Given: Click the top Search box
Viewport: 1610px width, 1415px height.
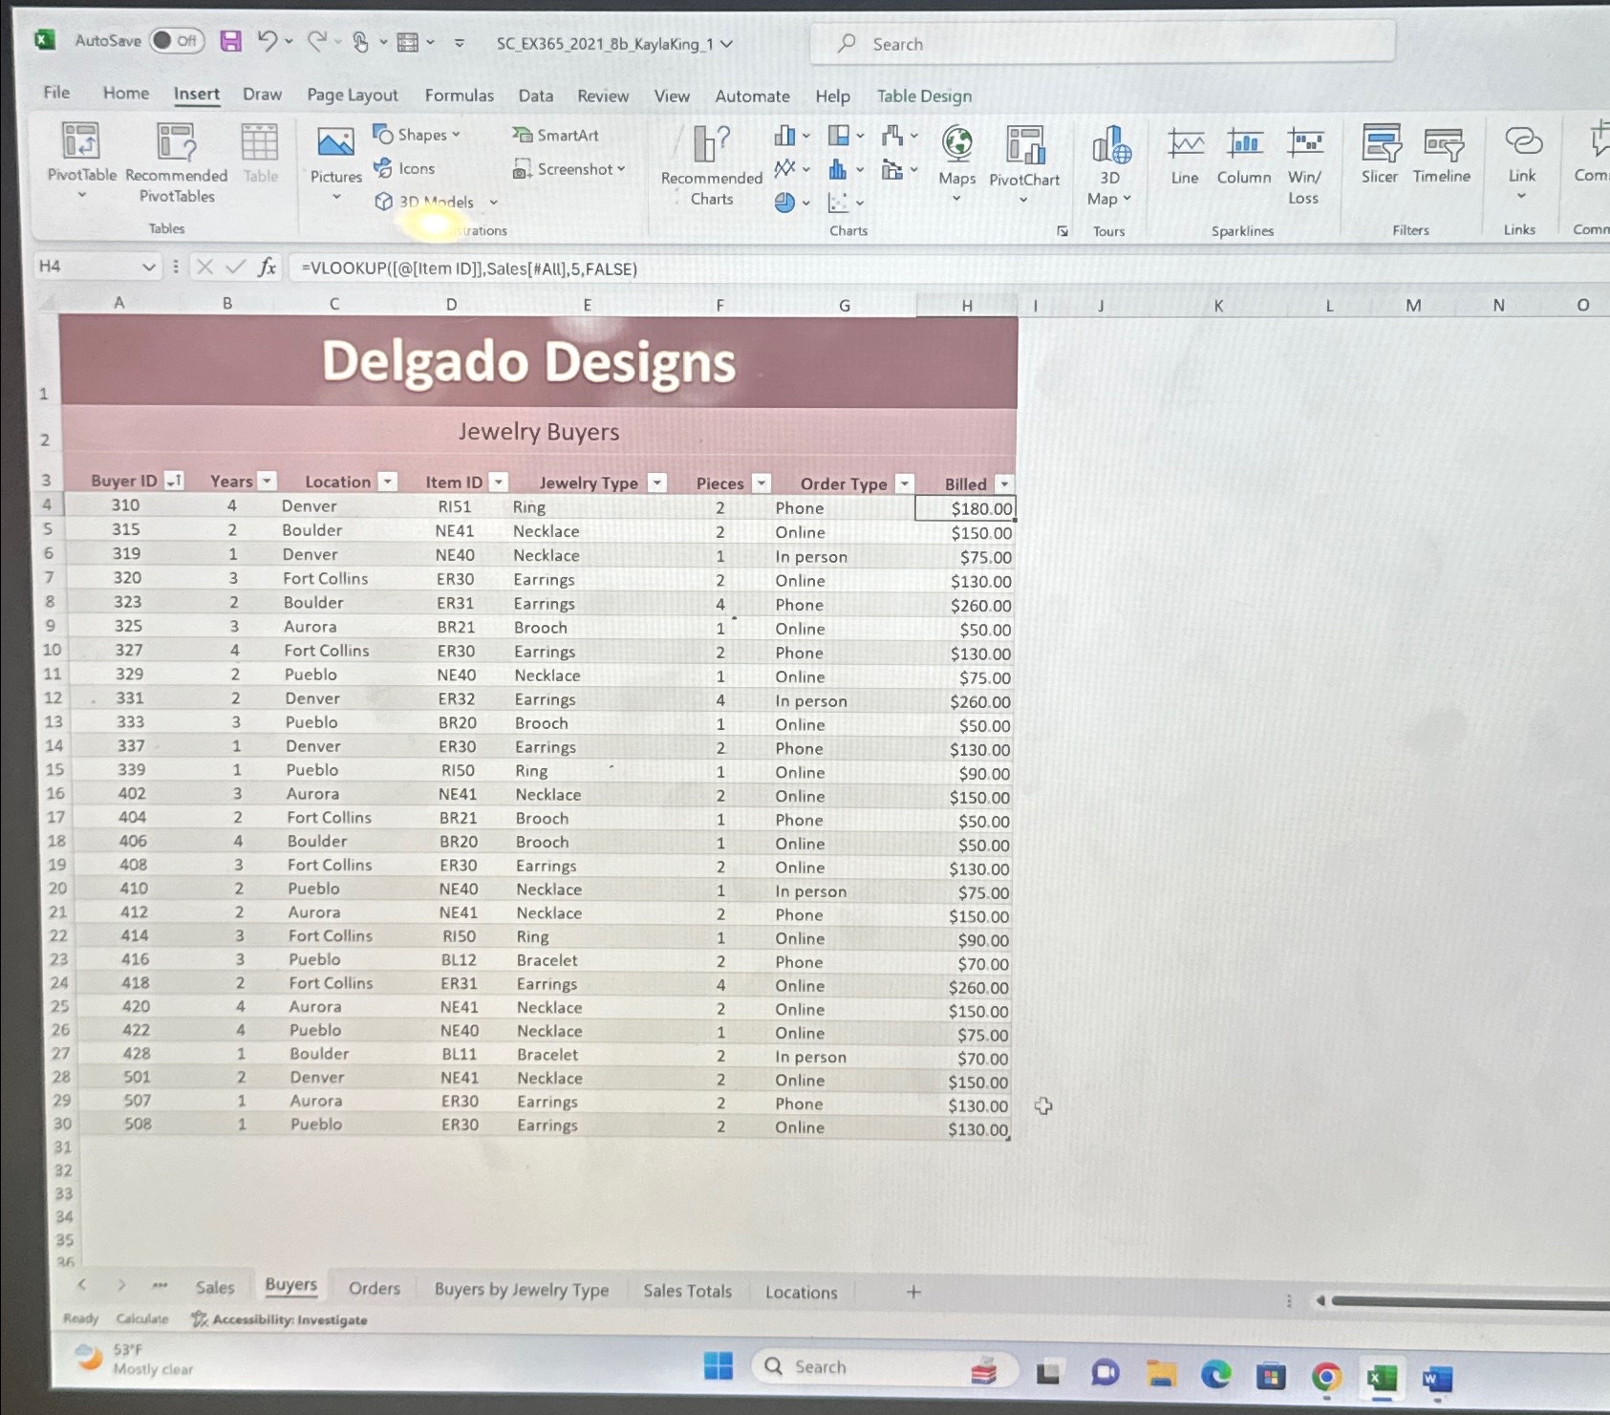Looking at the screenshot, I should tap(1103, 44).
